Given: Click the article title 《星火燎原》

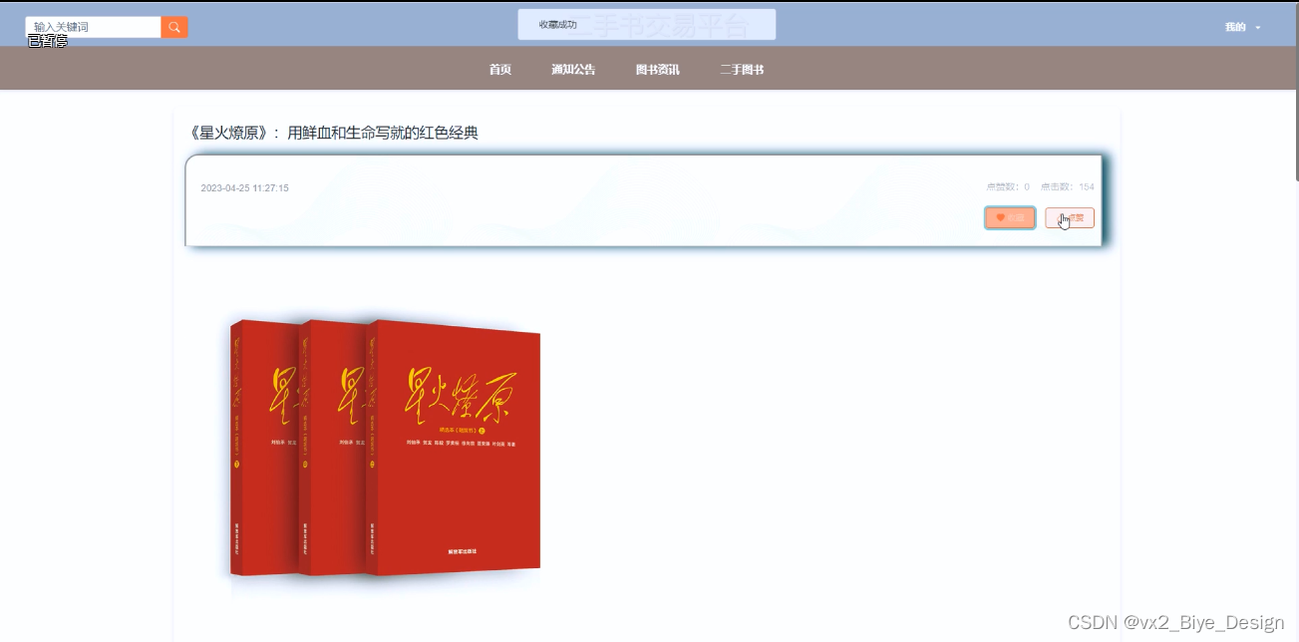Looking at the screenshot, I should pyautogui.click(x=334, y=133).
